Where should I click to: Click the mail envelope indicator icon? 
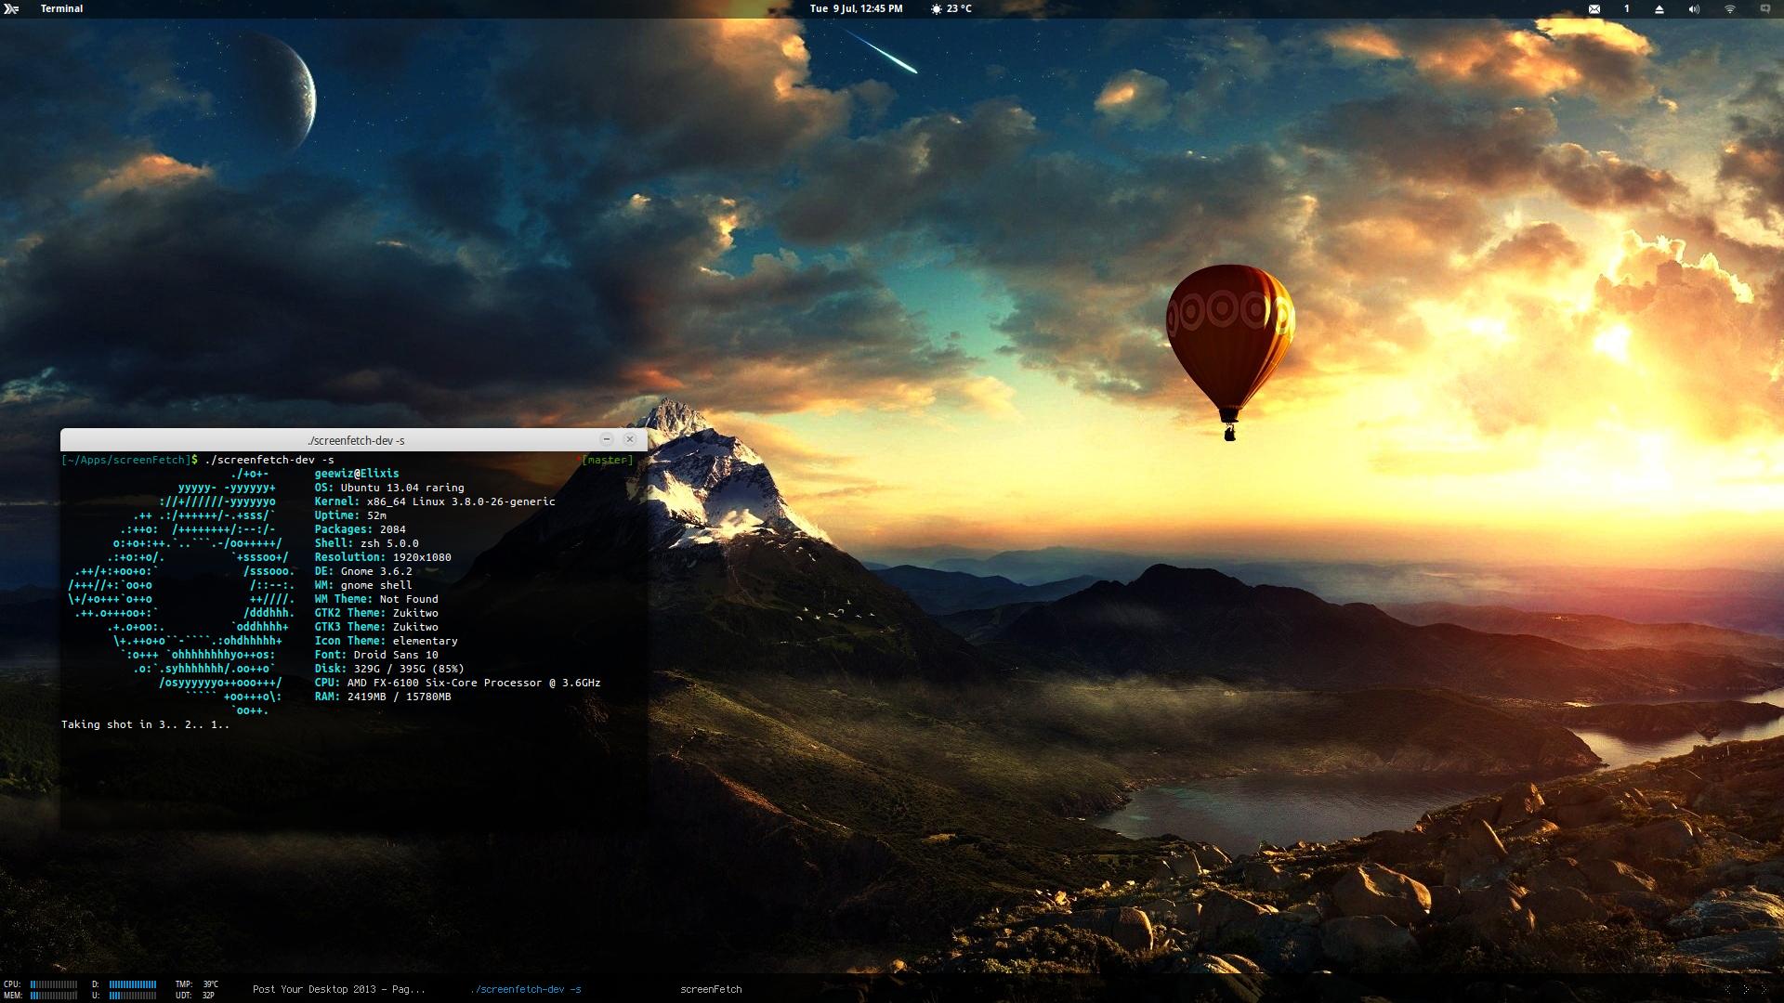tap(1594, 8)
